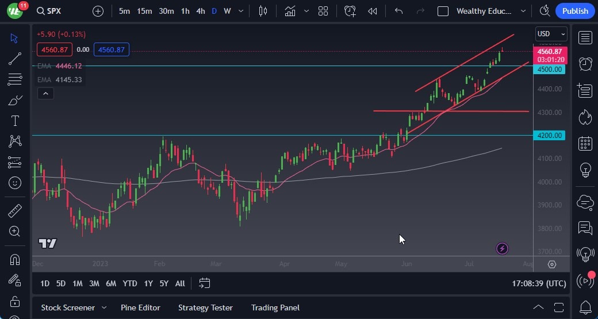
Task: Open the Pine Editor tab
Action: (x=140, y=308)
